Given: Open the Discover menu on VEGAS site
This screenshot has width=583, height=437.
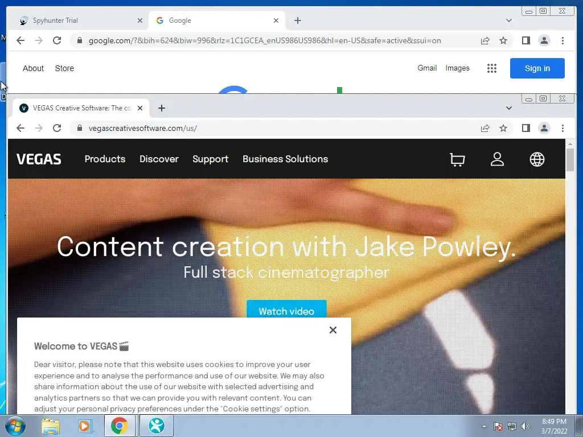Looking at the screenshot, I should point(159,159).
